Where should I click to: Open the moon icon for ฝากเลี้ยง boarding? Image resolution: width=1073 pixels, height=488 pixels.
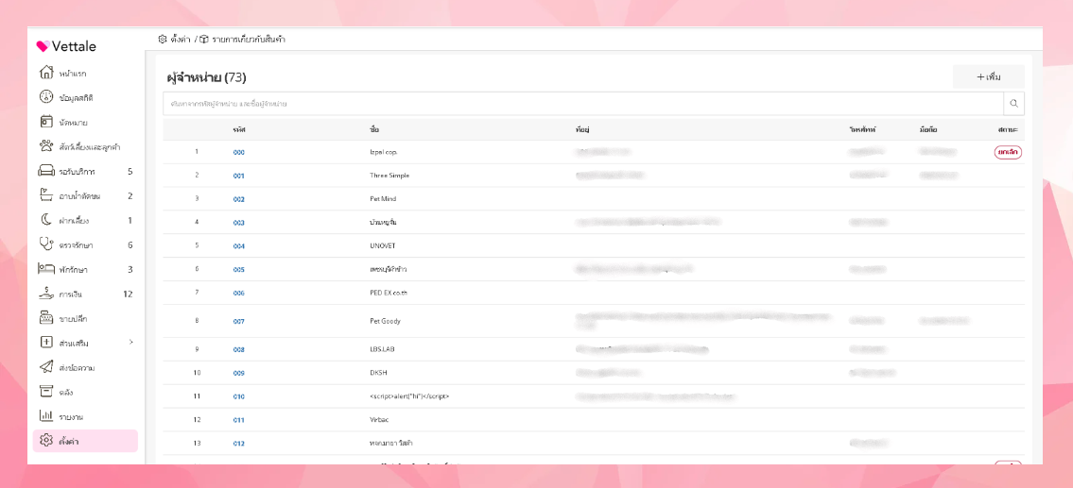tap(45, 220)
